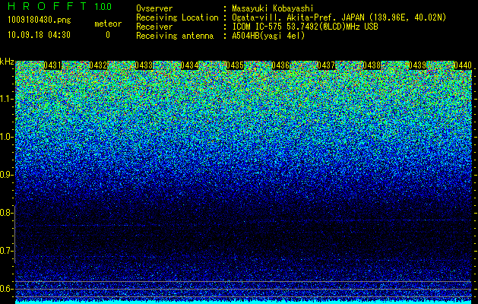Click the 1.1 frequency axis label
The width and height of the screenshot is (478, 304).
(6, 99)
